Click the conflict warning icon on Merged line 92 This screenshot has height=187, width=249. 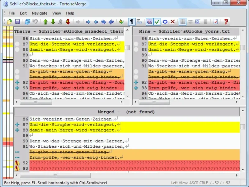[x=17, y=163]
